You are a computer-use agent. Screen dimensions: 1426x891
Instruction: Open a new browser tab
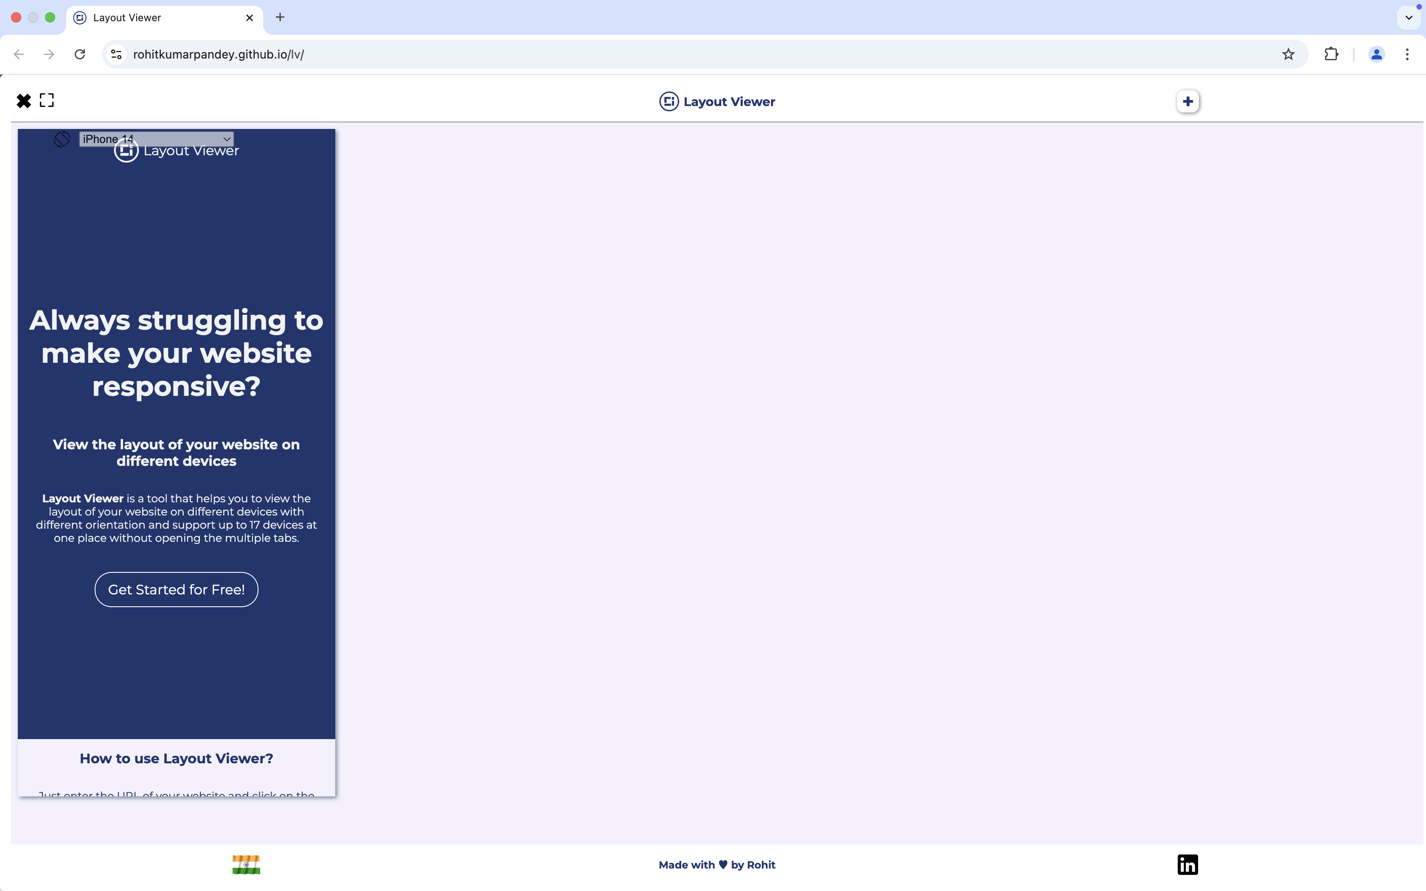tap(280, 17)
